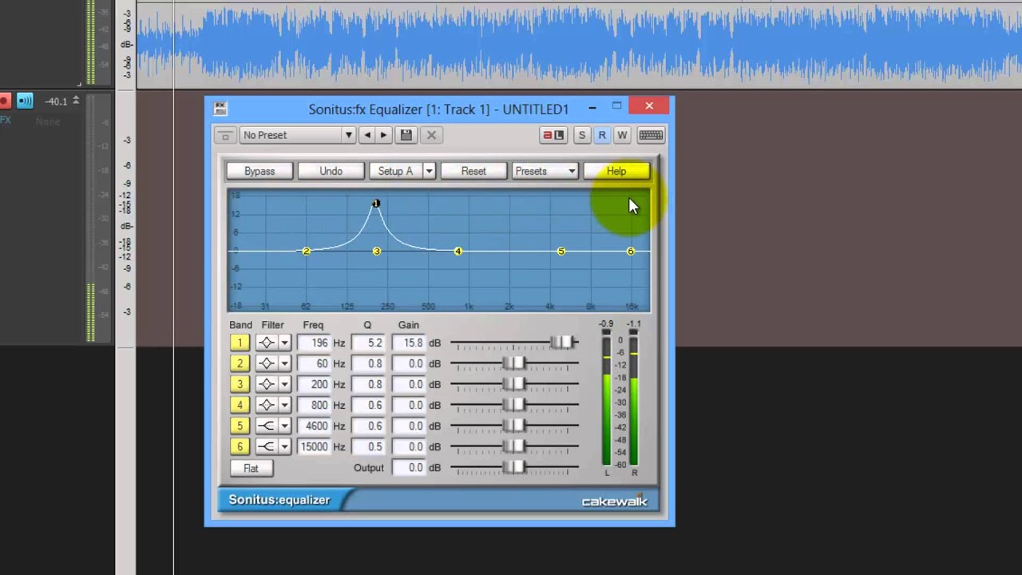Select EQ node 6 on the graph

[631, 252]
